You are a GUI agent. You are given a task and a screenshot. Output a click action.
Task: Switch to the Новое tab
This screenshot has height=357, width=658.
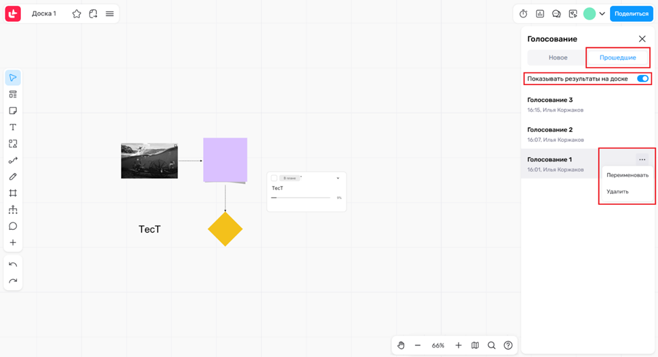tap(558, 58)
